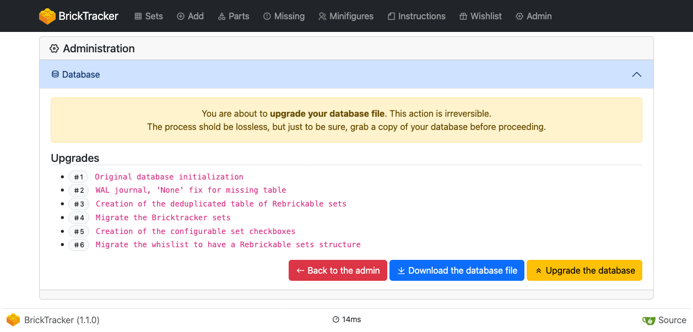Click the #6 upgrade badge
Image resolution: width=693 pixels, height=332 pixels.
[x=79, y=245]
